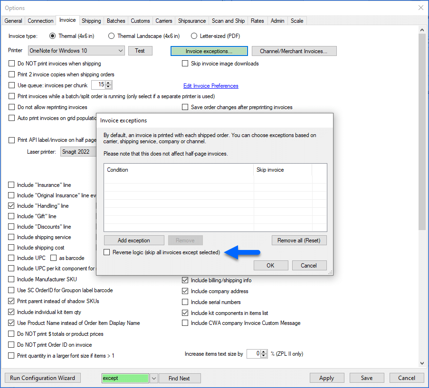Cancel the Invoice exceptions dialog

coord(309,265)
